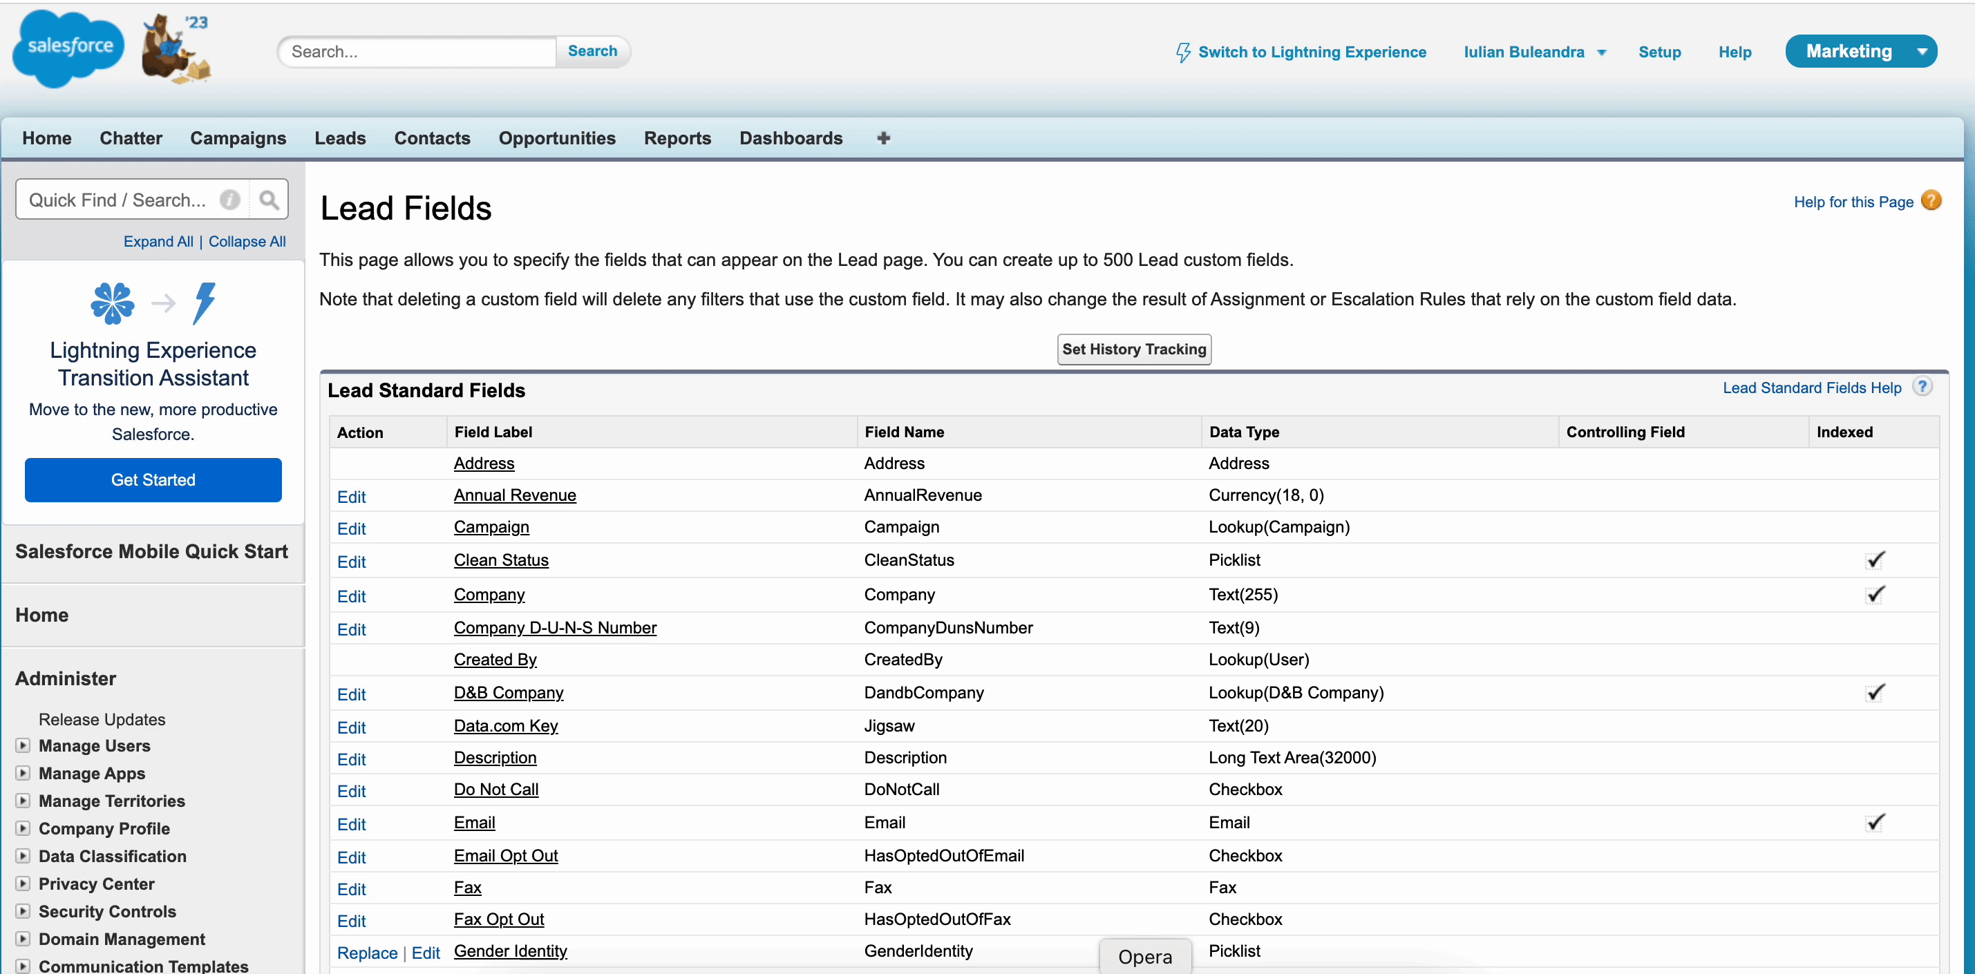This screenshot has height=974, width=1975.
Task: Click the Indexed checkmark in Email row
Action: (1875, 822)
